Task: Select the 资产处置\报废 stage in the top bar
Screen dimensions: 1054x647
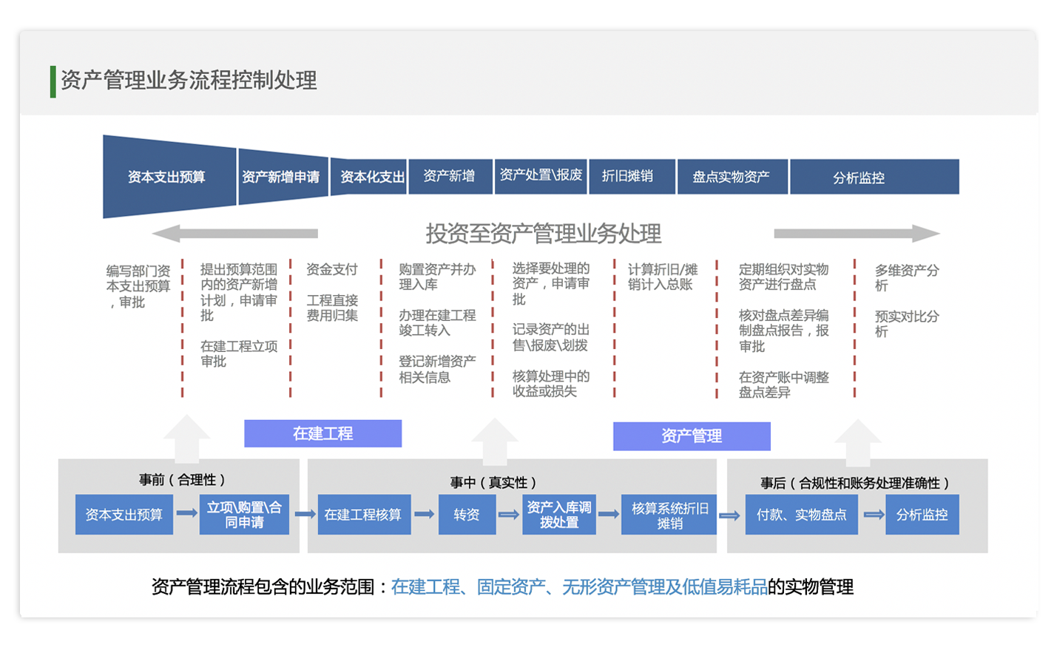Action: [541, 175]
